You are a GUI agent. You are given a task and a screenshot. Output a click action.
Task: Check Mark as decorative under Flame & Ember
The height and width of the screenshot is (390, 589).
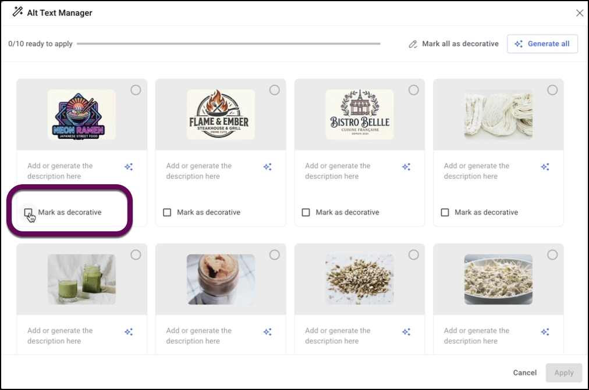pos(167,212)
